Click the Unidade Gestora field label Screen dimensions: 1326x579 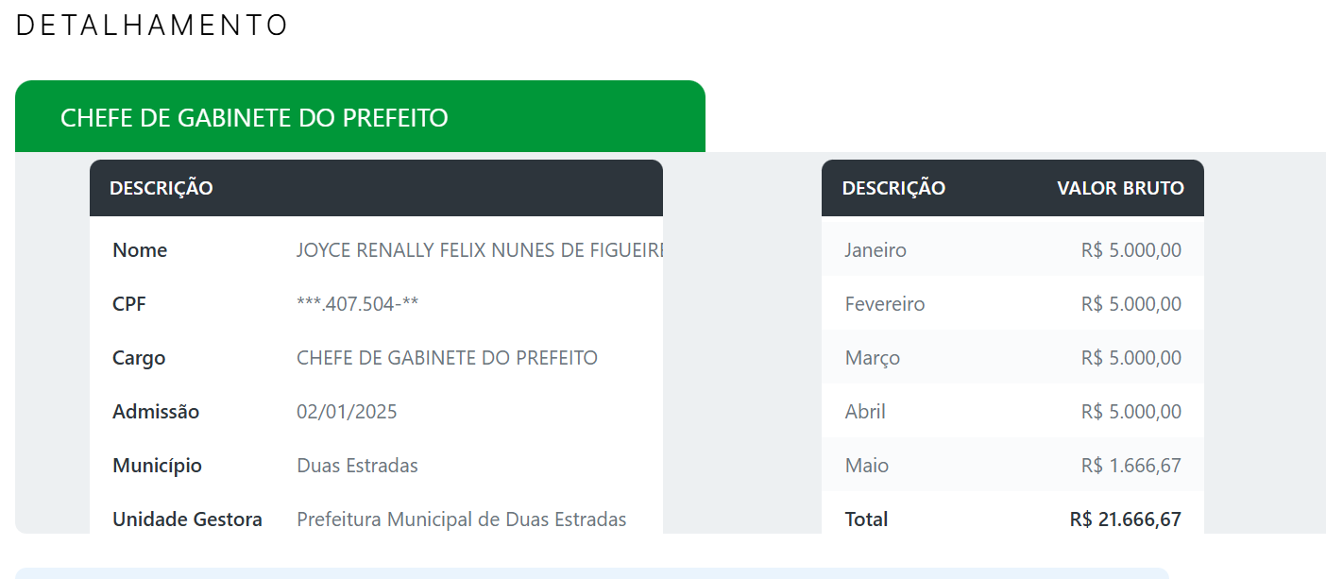(187, 519)
